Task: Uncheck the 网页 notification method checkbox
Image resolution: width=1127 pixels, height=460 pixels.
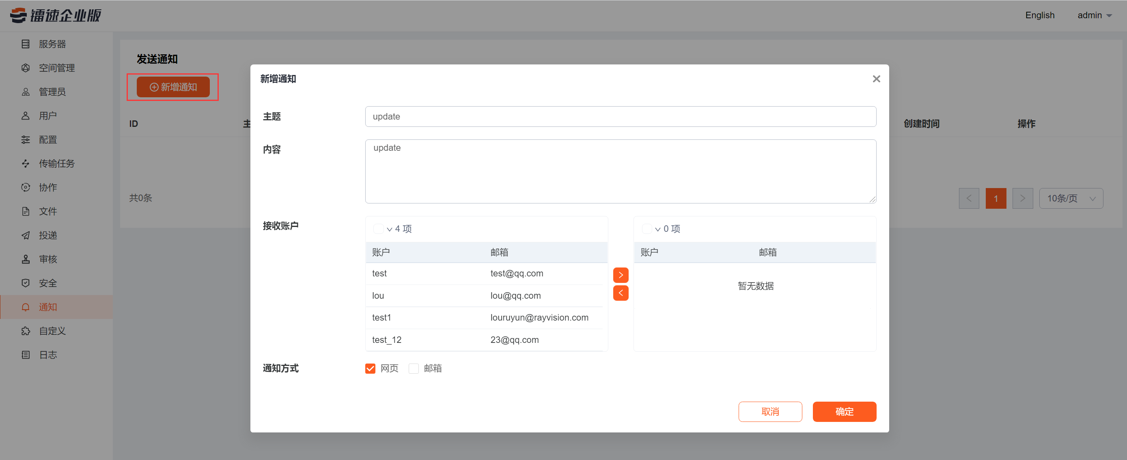Action: click(x=370, y=368)
